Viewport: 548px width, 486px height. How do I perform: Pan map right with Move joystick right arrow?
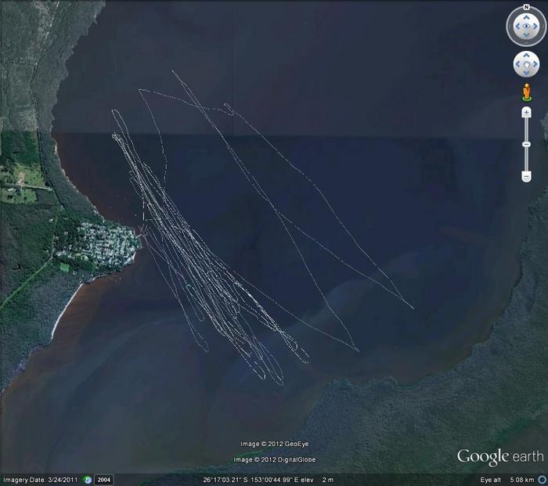tap(535, 64)
